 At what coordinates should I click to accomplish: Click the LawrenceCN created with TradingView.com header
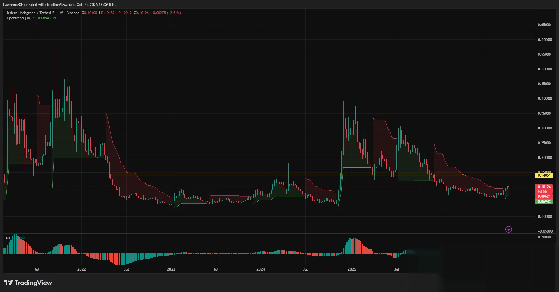coord(59,5)
